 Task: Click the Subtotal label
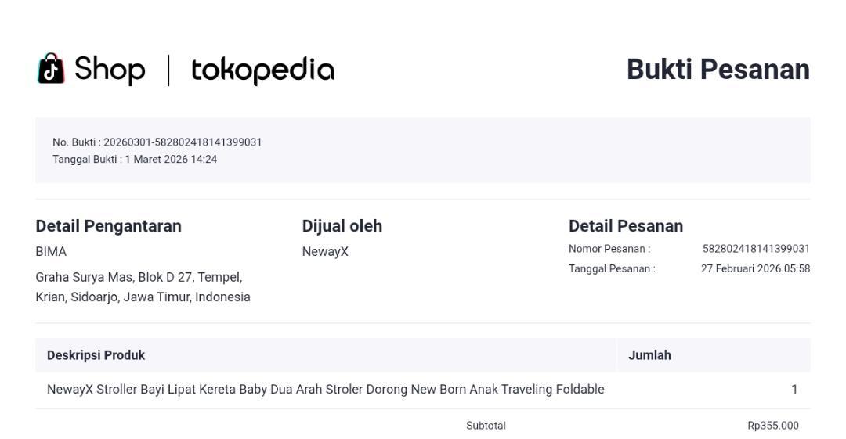click(x=486, y=426)
